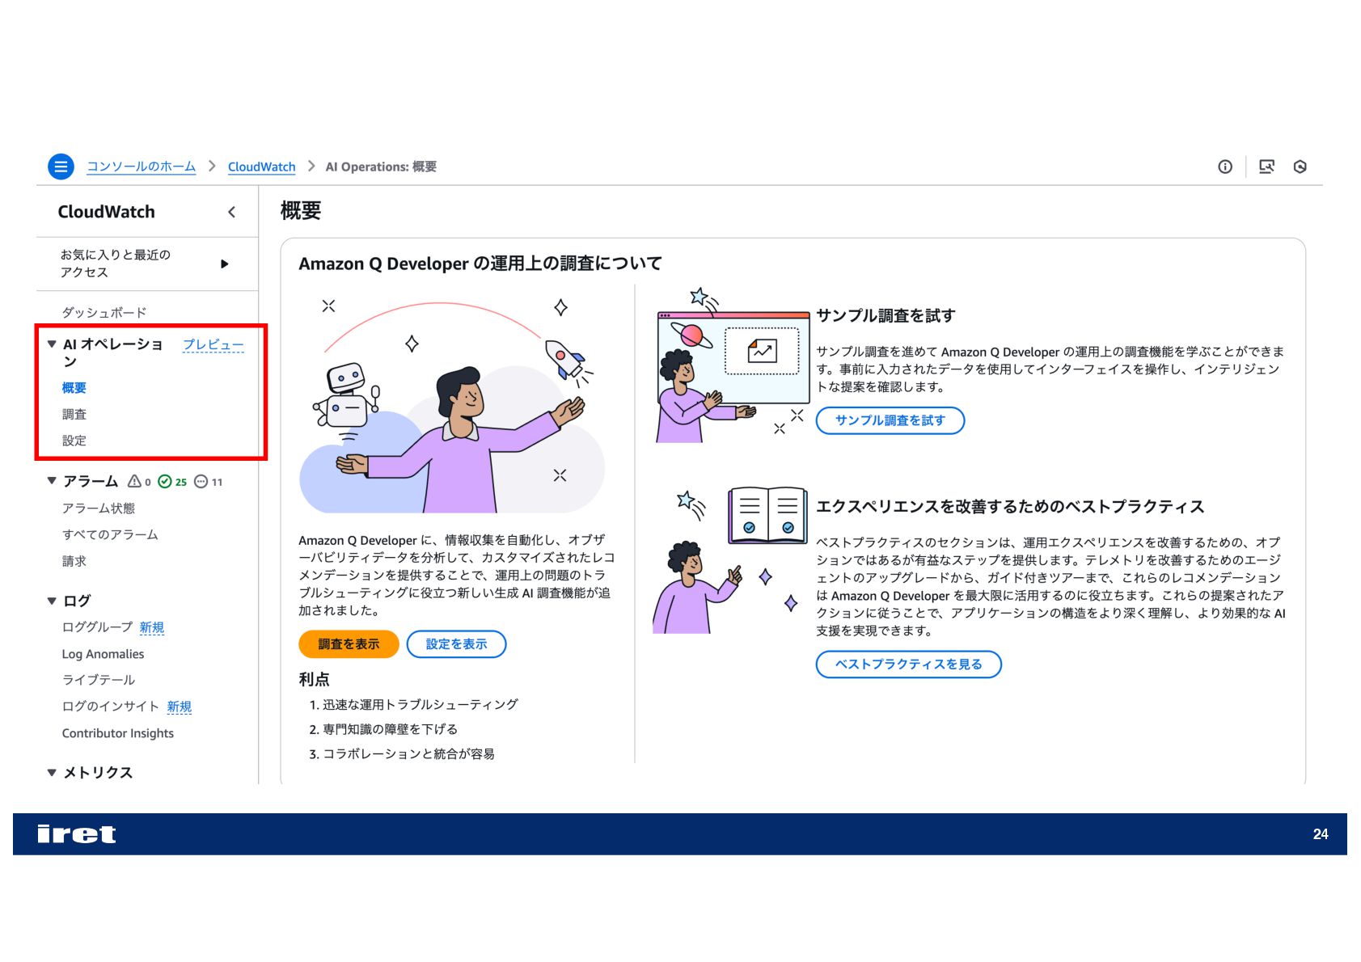The image size is (1361, 962).
Task: Click the best practices book illustration
Action: pos(732,559)
